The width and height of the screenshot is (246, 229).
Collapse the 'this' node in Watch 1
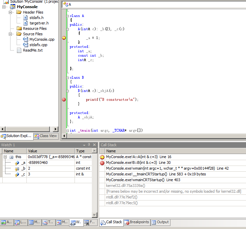coord(5,157)
